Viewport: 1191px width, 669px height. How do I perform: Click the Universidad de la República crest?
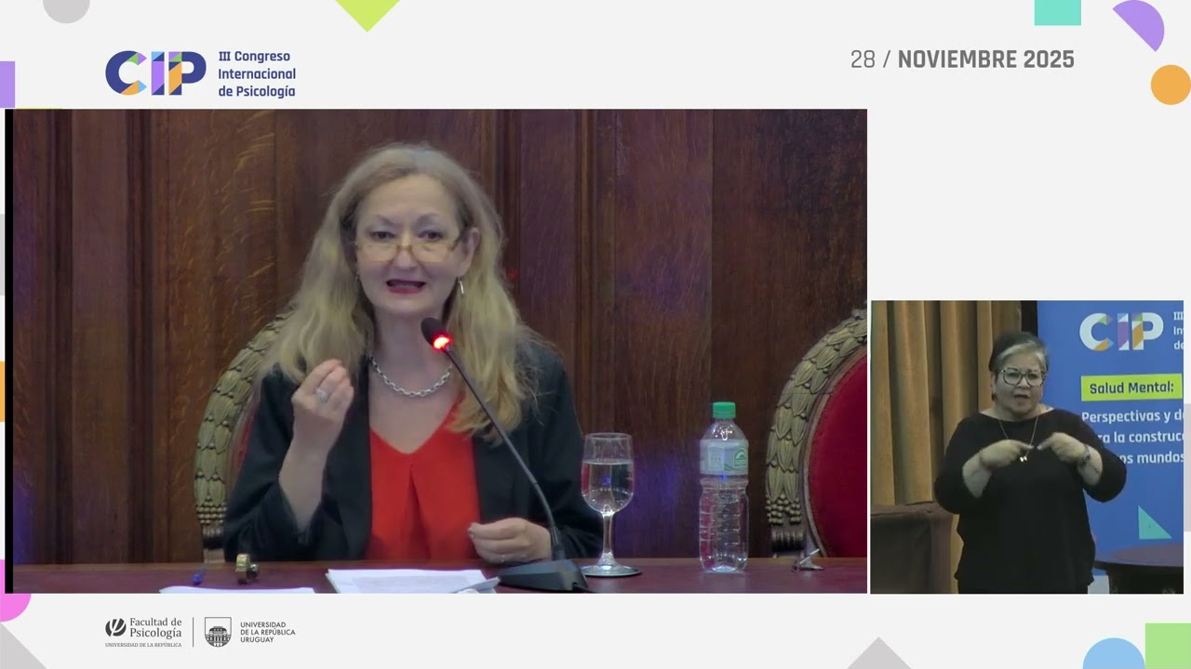click(x=218, y=632)
